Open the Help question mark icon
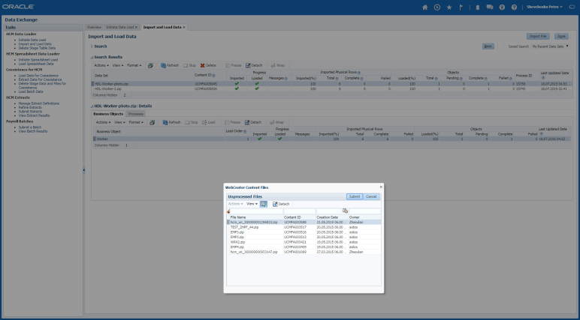The height and width of the screenshot is (320, 580). click(514, 7)
